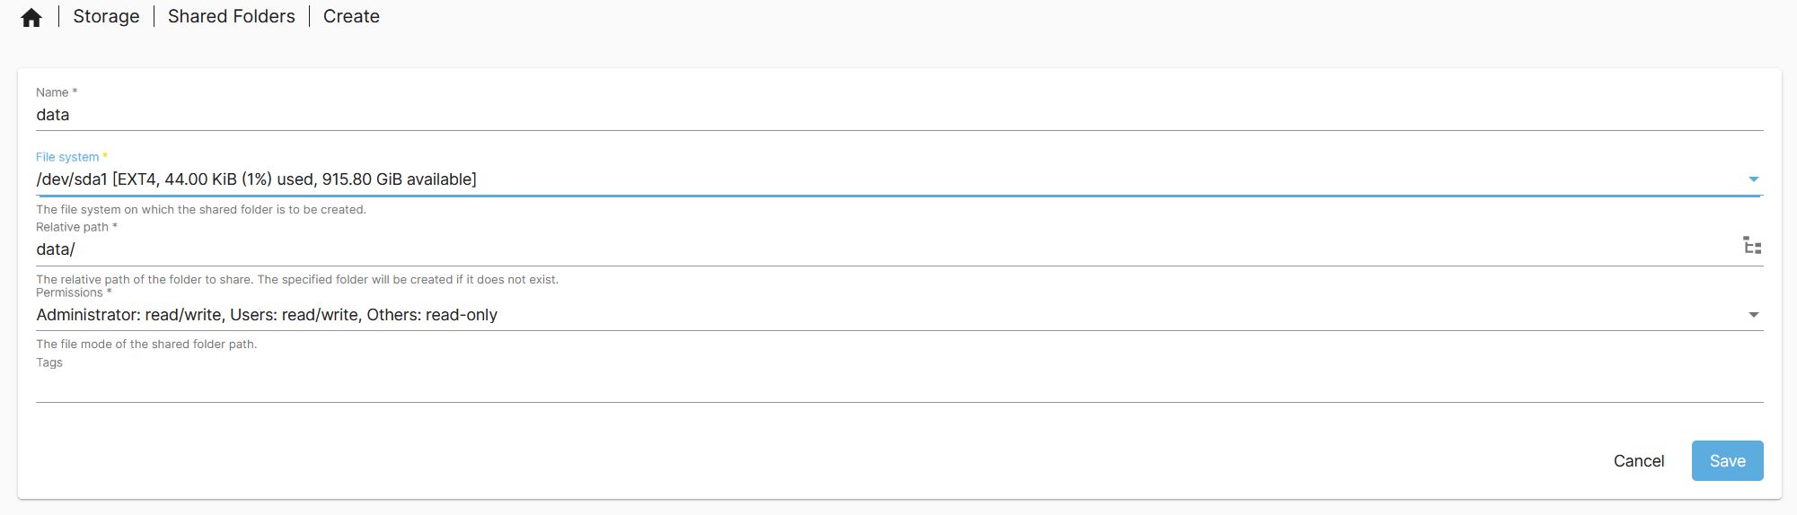Expand the File system dropdown arrow
This screenshot has height=515, width=1797.
click(1753, 179)
